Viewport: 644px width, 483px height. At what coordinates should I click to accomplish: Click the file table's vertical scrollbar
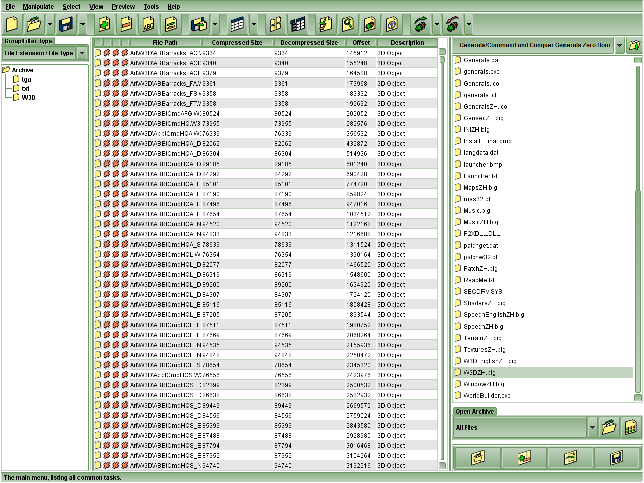(x=442, y=252)
